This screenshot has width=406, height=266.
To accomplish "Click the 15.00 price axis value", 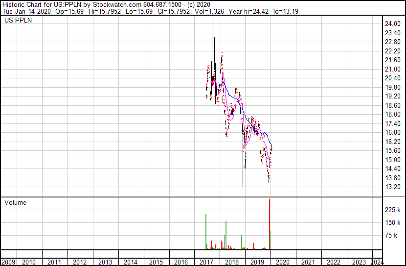I will coord(393,160).
